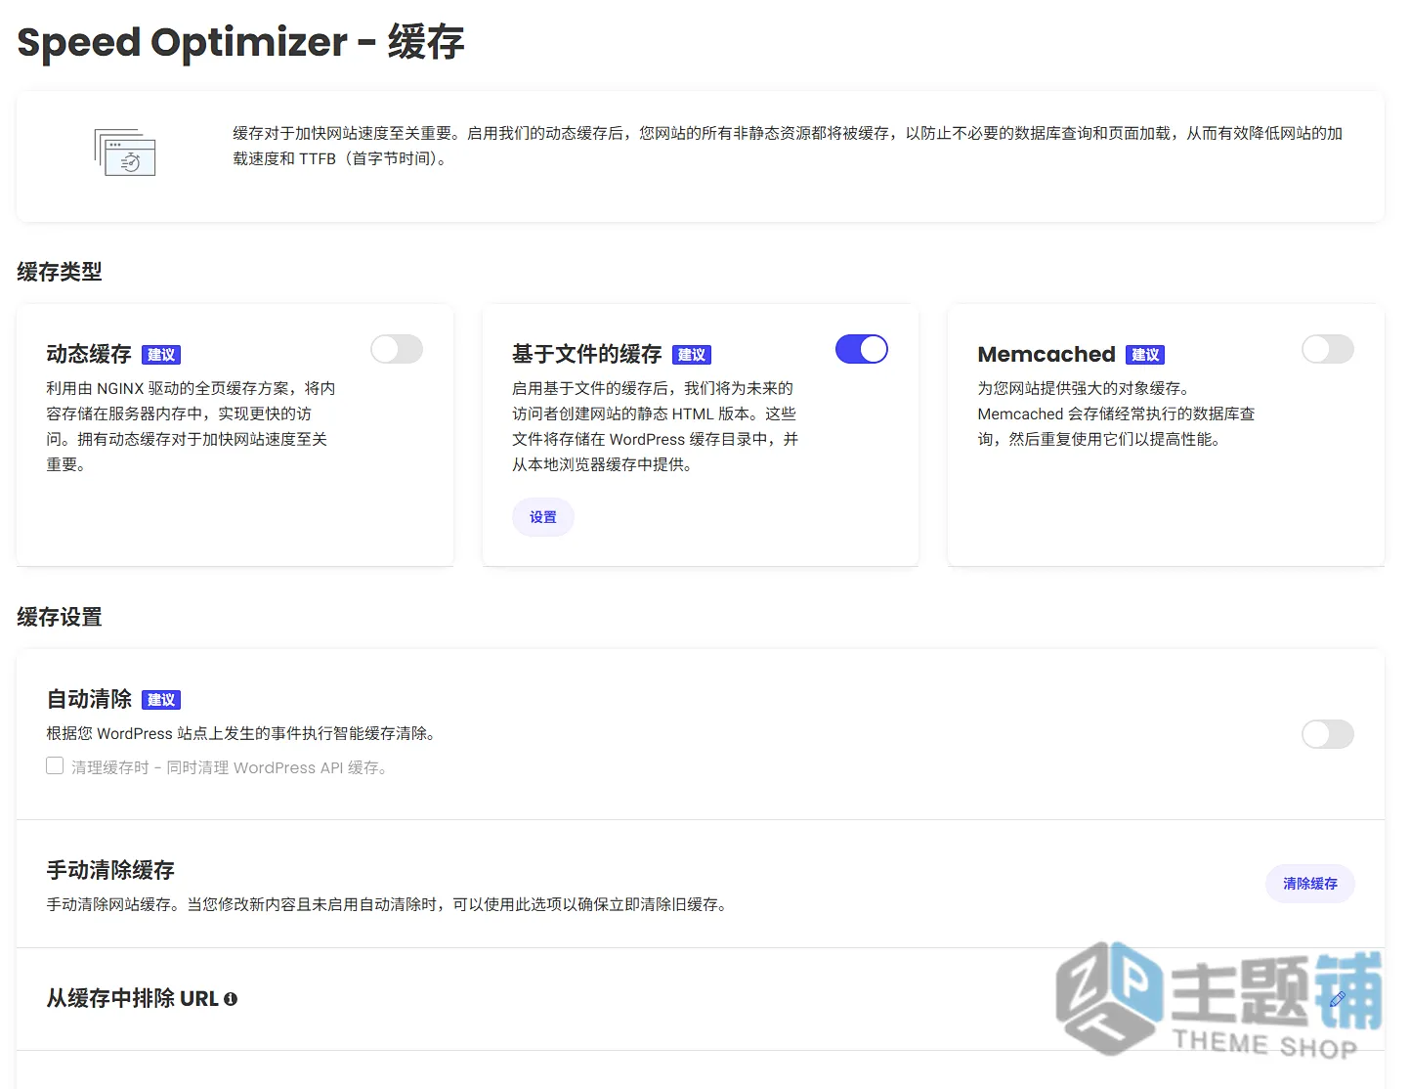Screen dimensions: 1410x1089
Task: Click the Memcached card title
Action: click(x=1047, y=354)
